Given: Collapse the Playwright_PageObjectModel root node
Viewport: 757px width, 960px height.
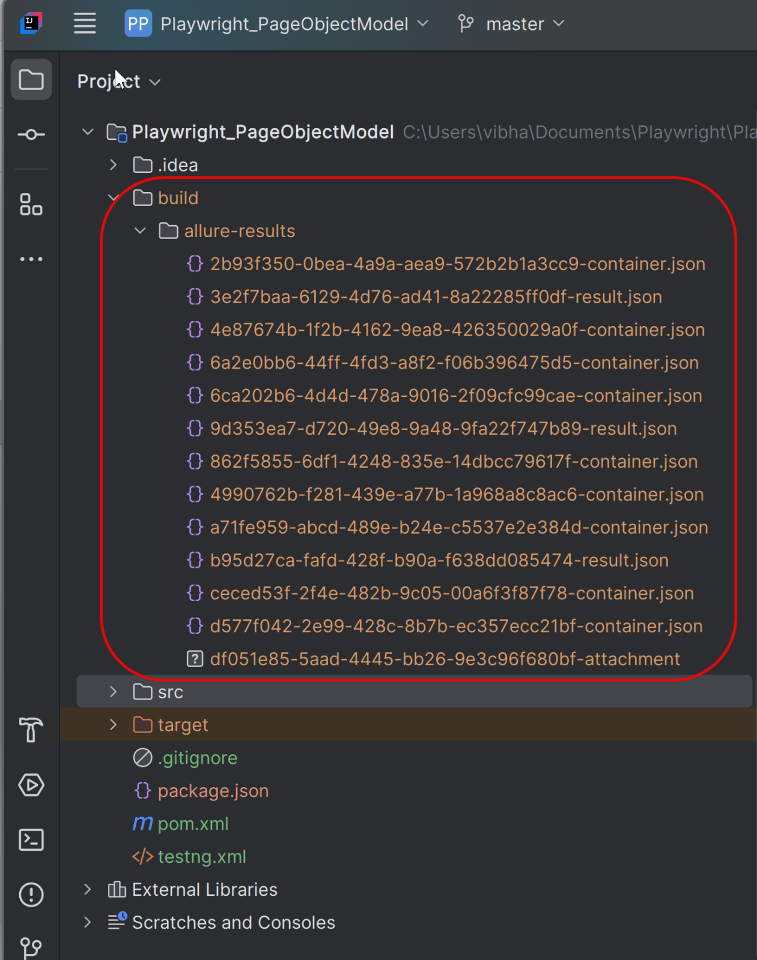Looking at the screenshot, I should [88, 131].
